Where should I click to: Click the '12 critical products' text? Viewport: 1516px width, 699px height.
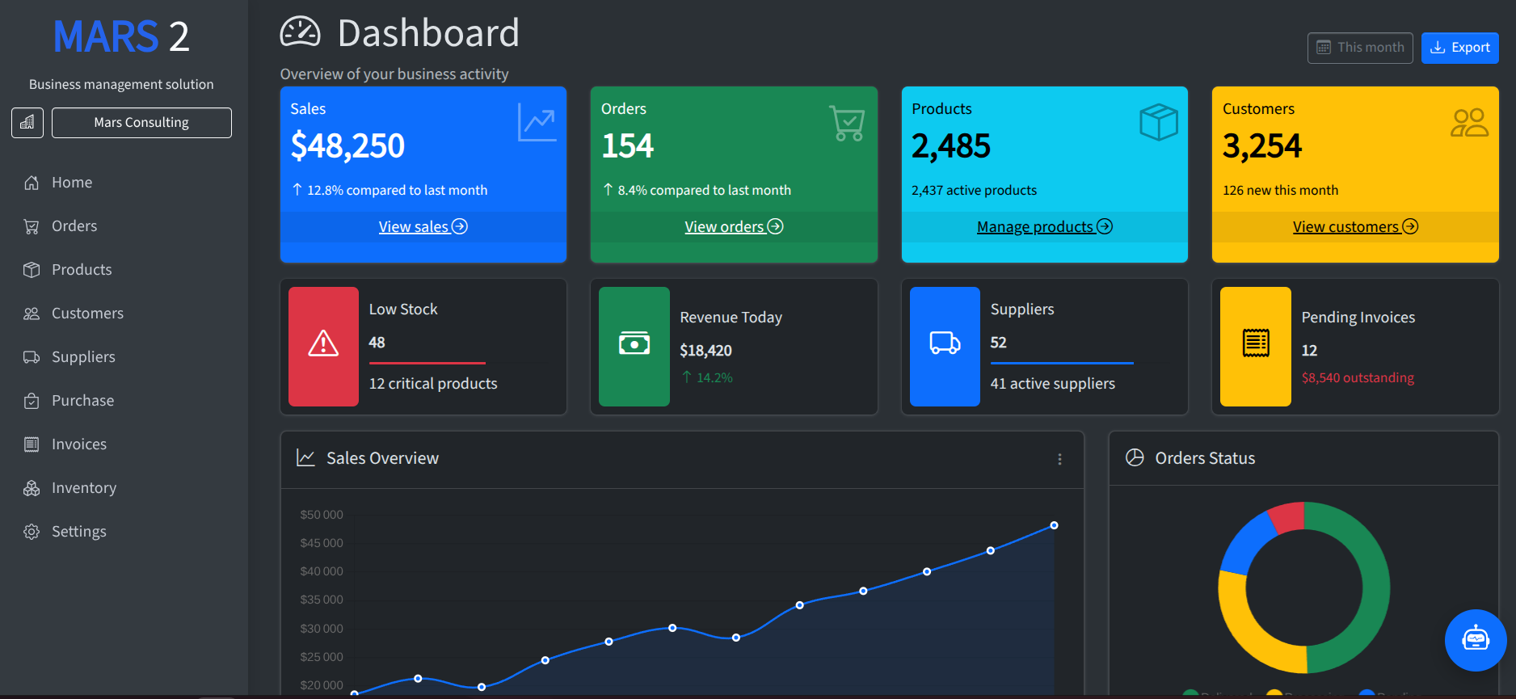pos(433,384)
